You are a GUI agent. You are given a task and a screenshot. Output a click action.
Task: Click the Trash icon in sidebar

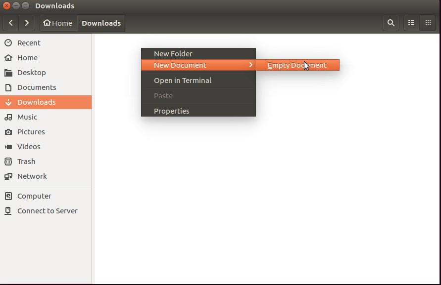coord(26,162)
